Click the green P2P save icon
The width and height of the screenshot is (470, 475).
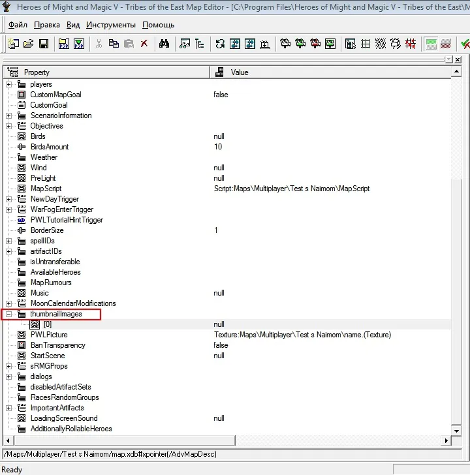[79, 44]
